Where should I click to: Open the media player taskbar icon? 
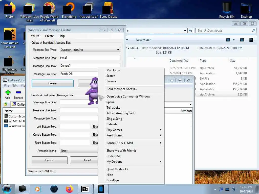37,189
